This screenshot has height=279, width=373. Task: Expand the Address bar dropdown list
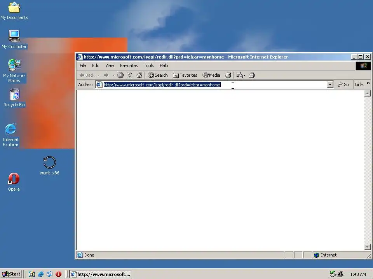point(330,84)
